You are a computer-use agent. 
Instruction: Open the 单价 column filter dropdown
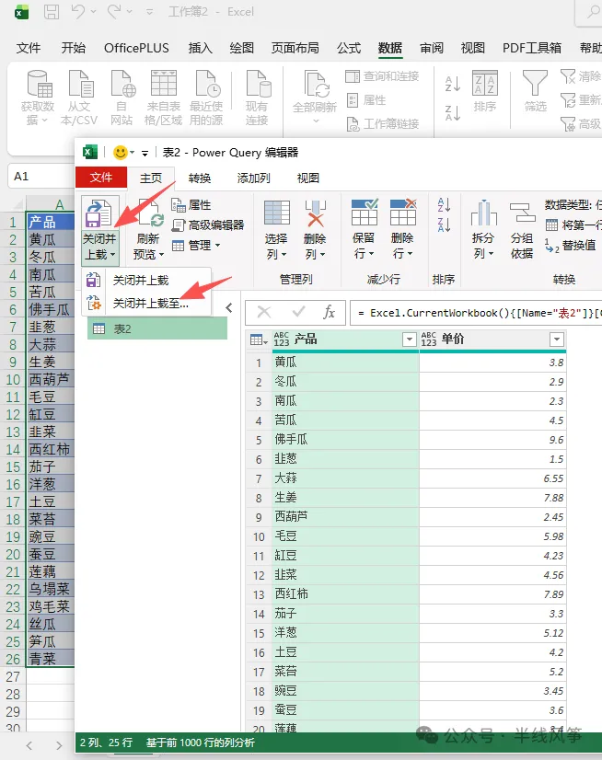(x=557, y=340)
